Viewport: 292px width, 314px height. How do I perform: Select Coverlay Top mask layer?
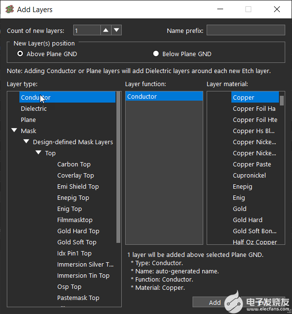[x=76, y=176]
